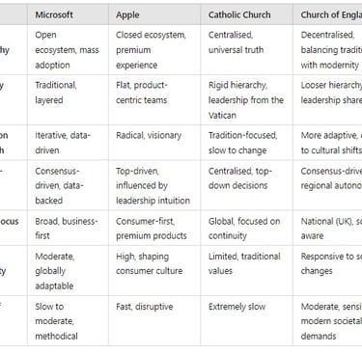362x353 pixels.
Task: Click the 'Broad, business-first' cell
Action: click(x=68, y=228)
